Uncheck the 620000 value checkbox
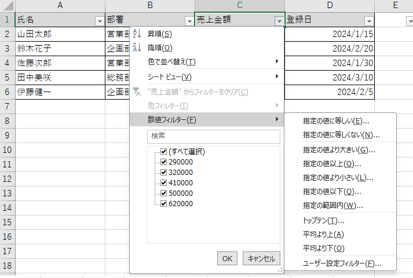Viewport: 413px width, 278px height. tap(163, 204)
